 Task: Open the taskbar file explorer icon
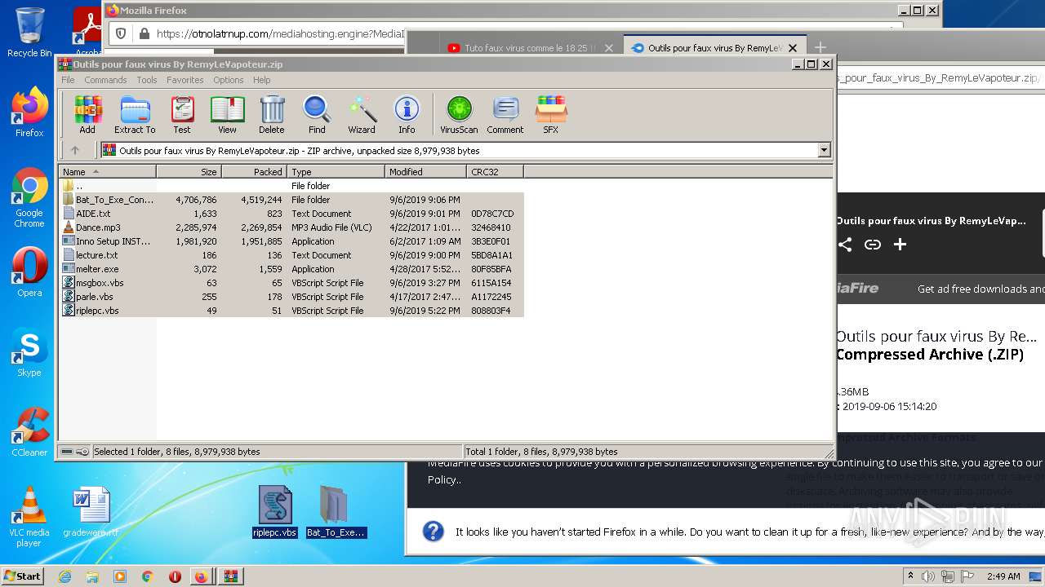92,576
